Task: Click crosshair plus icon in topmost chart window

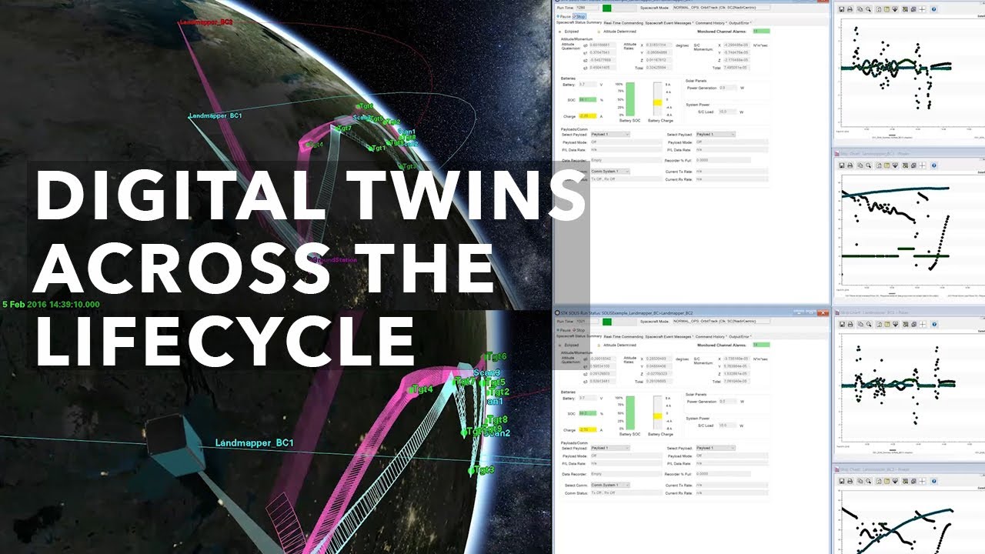Action: [922, 9]
